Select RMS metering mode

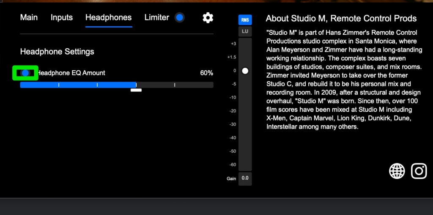pyautogui.click(x=245, y=20)
